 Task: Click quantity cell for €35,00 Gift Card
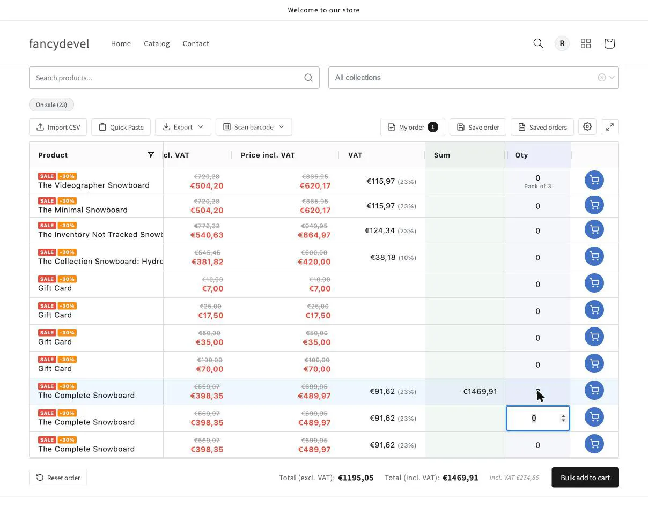click(537, 338)
